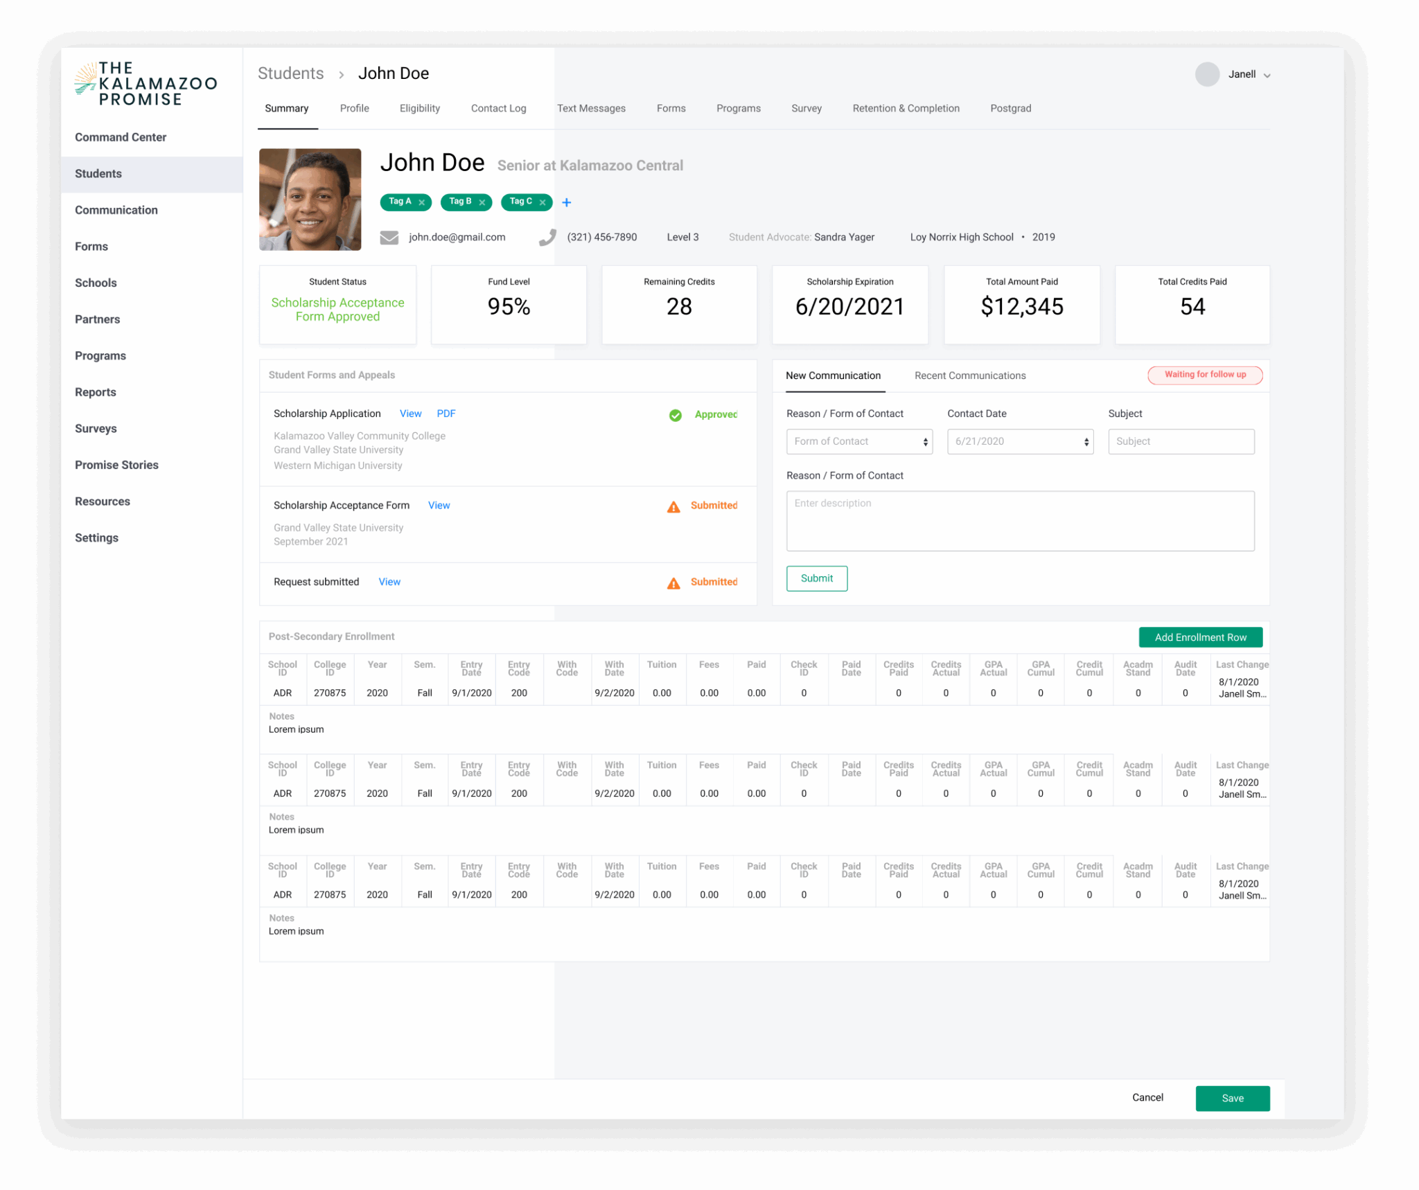Switch to the Profile tab

click(x=354, y=108)
